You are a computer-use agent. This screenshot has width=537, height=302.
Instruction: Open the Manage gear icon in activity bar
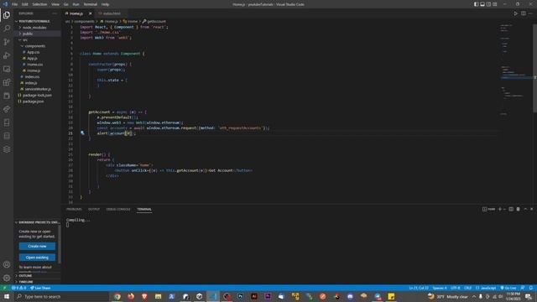(7, 278)
